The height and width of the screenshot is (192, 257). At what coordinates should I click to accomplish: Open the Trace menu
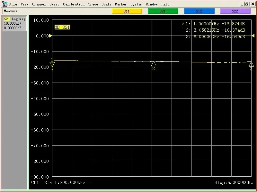[x=93, y=4]
